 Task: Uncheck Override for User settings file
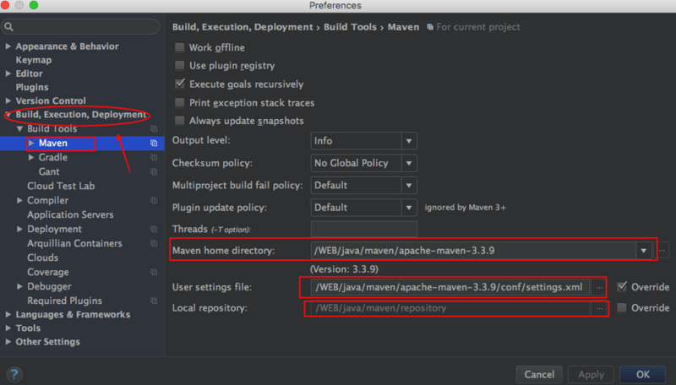point(622,287)
